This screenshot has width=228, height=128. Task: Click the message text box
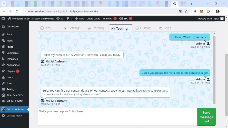117,117
